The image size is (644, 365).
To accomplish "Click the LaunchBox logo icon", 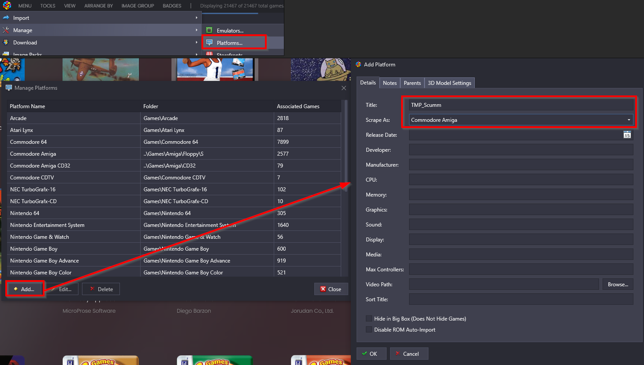I will 7,5.
